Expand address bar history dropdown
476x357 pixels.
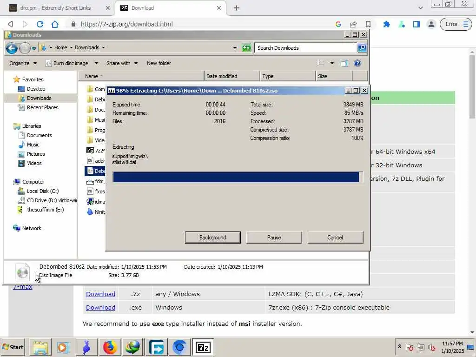[x=235, y=48]
